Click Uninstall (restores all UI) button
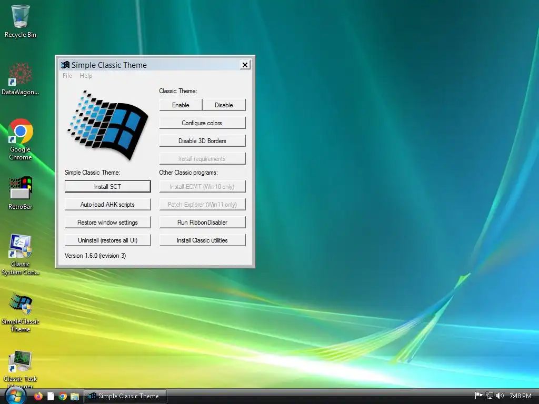539x404 pixels. (x=107, y=240)
